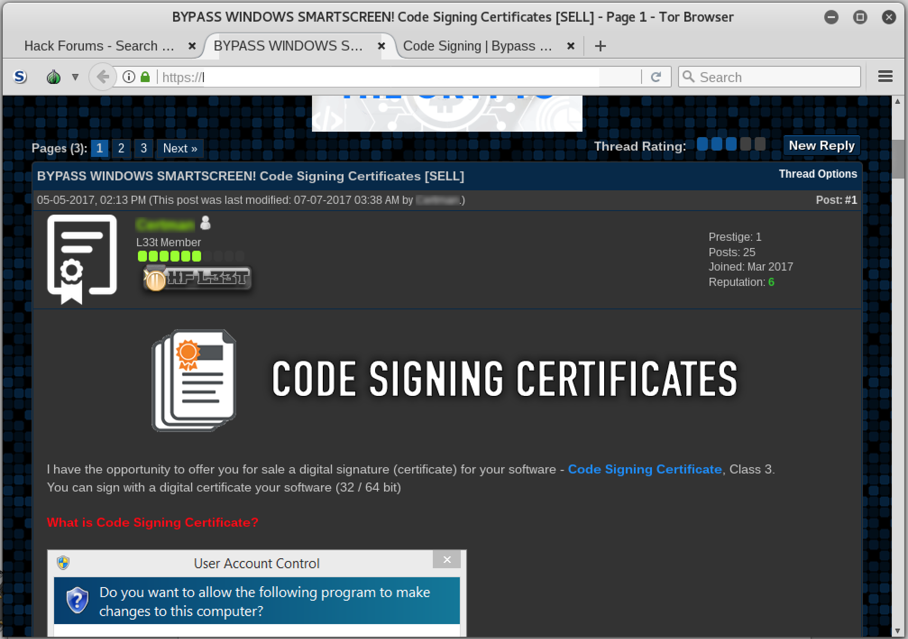Open the onion button dropdown arrow
The height and width of the screenshot is (639, 908).
pyautogui.click(x=75, y=77)
